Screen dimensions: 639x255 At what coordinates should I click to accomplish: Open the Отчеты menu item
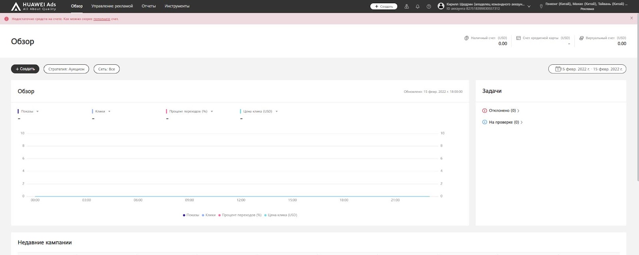[149, 6]
